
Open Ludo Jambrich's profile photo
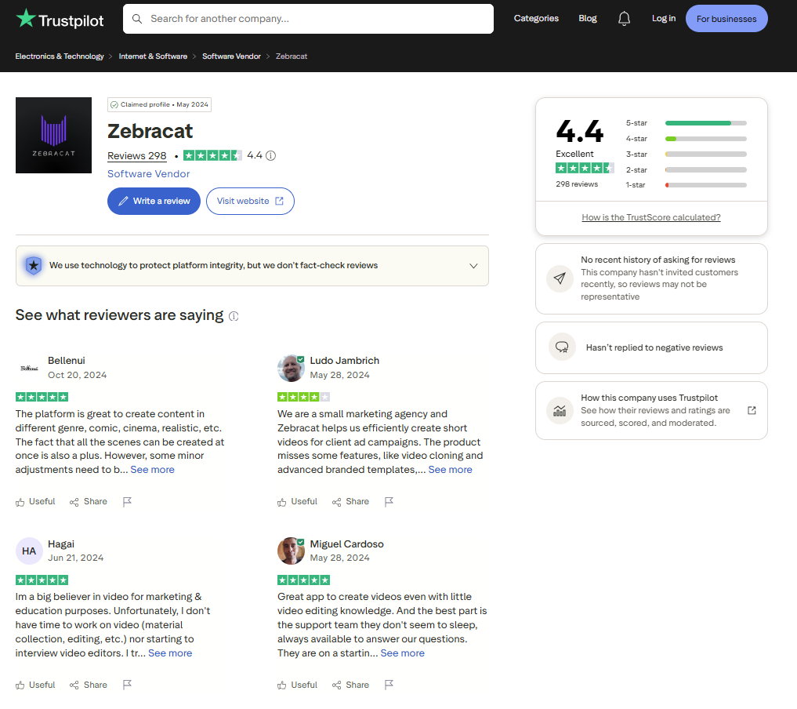(x=291, y=368)
